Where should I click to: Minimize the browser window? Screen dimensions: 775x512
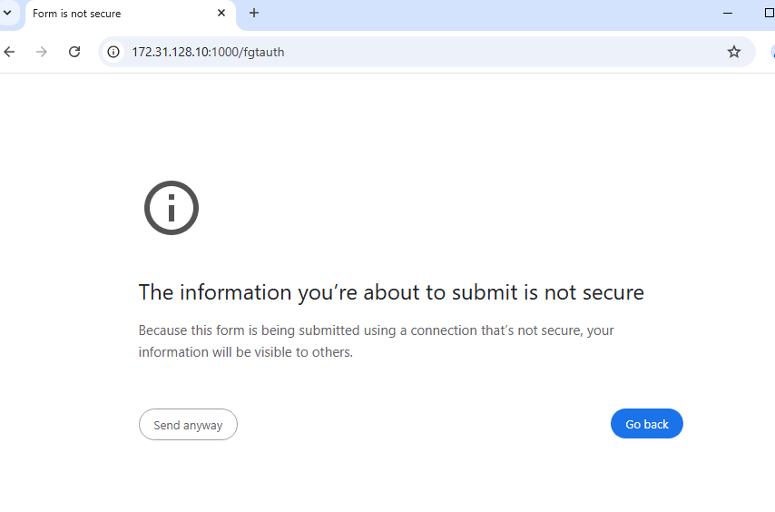(728, 13)
